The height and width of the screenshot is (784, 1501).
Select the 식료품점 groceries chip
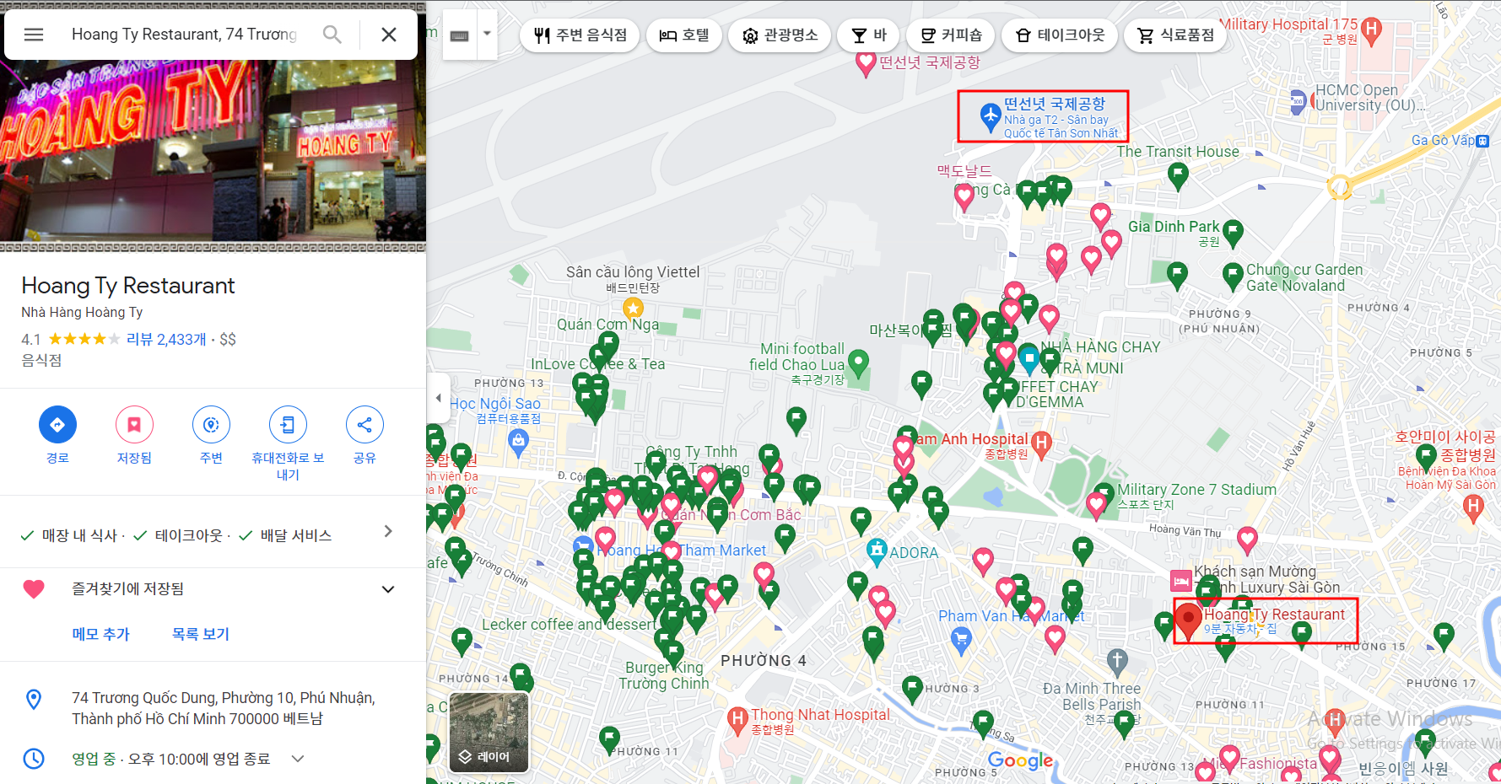pyautogui.click(x=1174, y=35)
